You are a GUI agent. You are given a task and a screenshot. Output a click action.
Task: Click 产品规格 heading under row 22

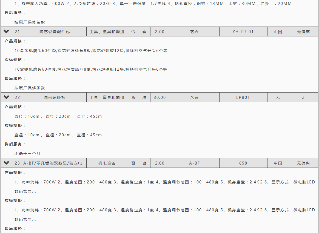(15, 107)
